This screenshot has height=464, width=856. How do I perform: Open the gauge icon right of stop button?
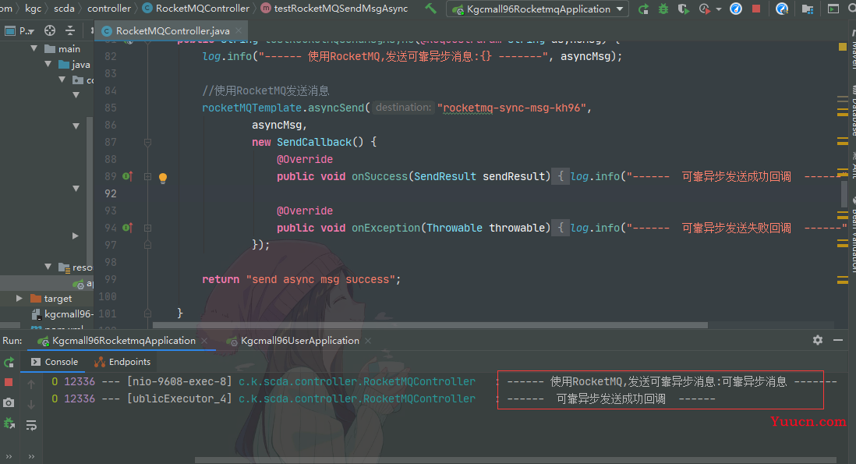click(782, 9)
